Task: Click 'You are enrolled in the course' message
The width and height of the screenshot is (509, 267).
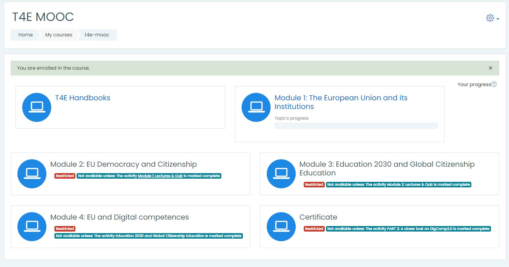Action: (x=53, y=68)
